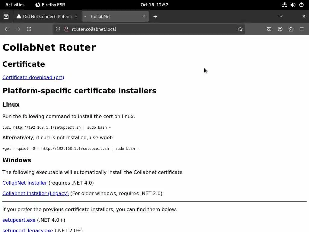Save page to Pocket
Viewport: 309px width, 232px height.
pyautogui.click(x=269, y=29)
